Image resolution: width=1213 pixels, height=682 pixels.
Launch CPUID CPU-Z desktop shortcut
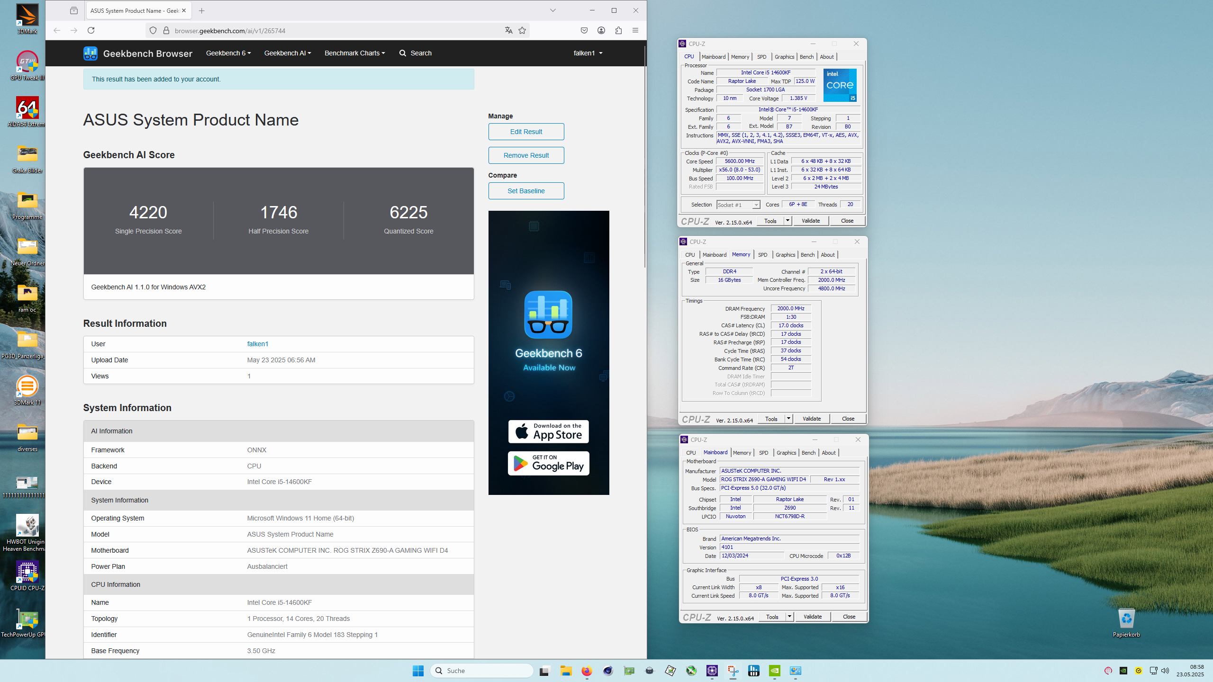(27, 576)
